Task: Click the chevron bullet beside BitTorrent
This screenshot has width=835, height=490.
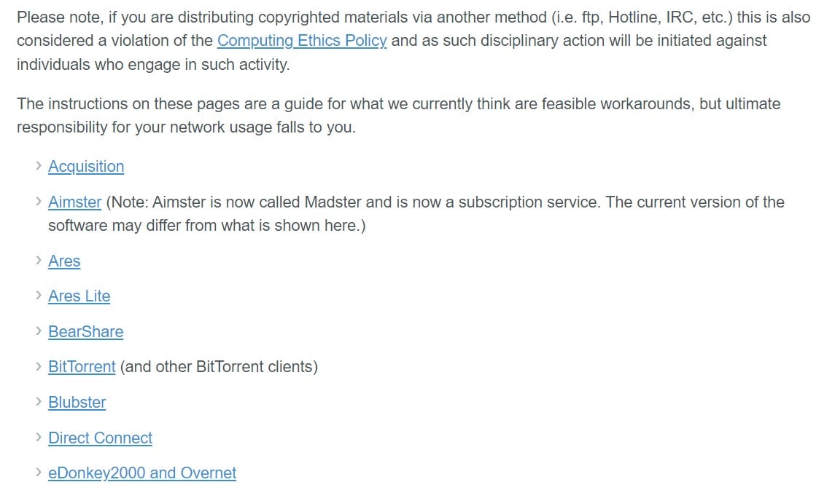Action: pyautogui.click(x=39, y=366)
